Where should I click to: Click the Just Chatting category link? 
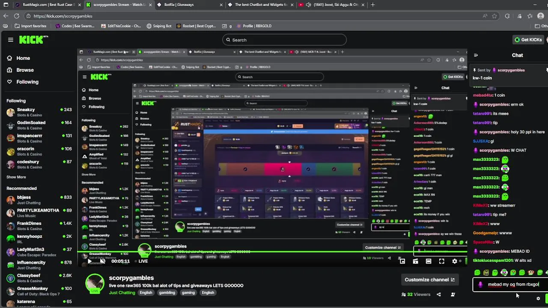[122, 293]
